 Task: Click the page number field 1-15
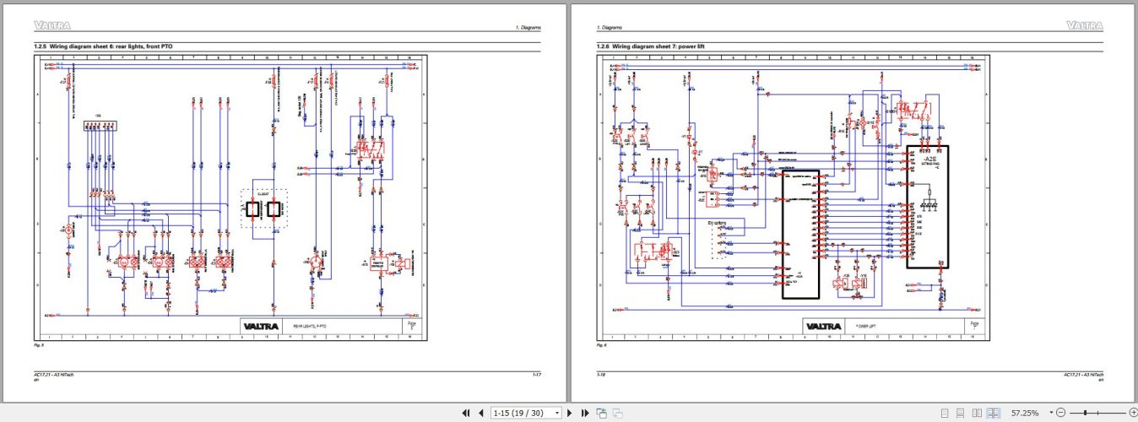523,413
